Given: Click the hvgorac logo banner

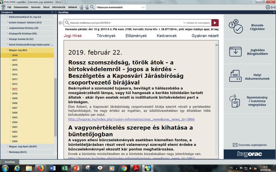Looking at the screenshot, I should coord(249,154).
